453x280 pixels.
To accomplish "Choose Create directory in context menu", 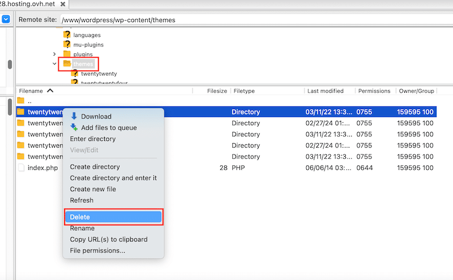I will click(x=95, y=167).
